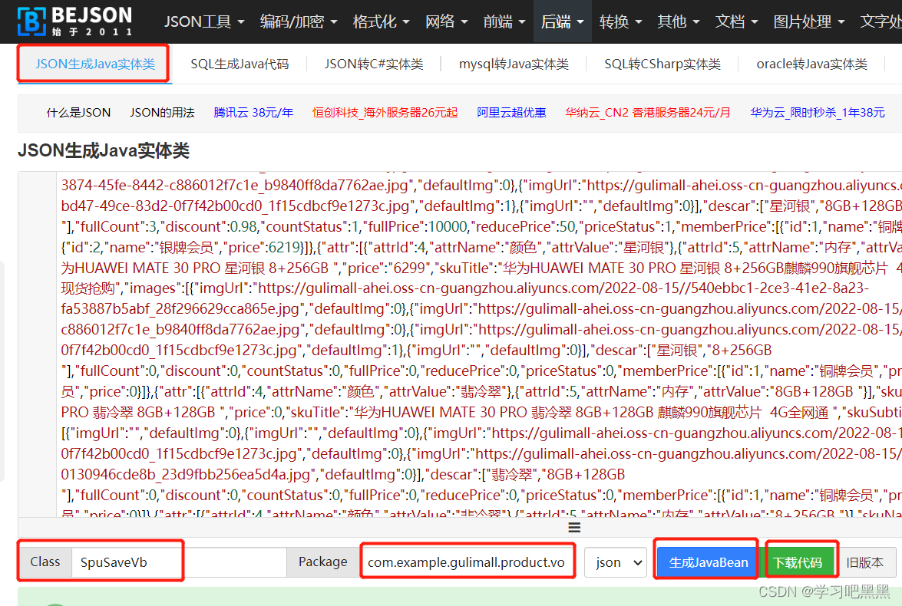902x606 pixels.
Task: Open the 其他 dropdown menu
Action: coord(678,21)
